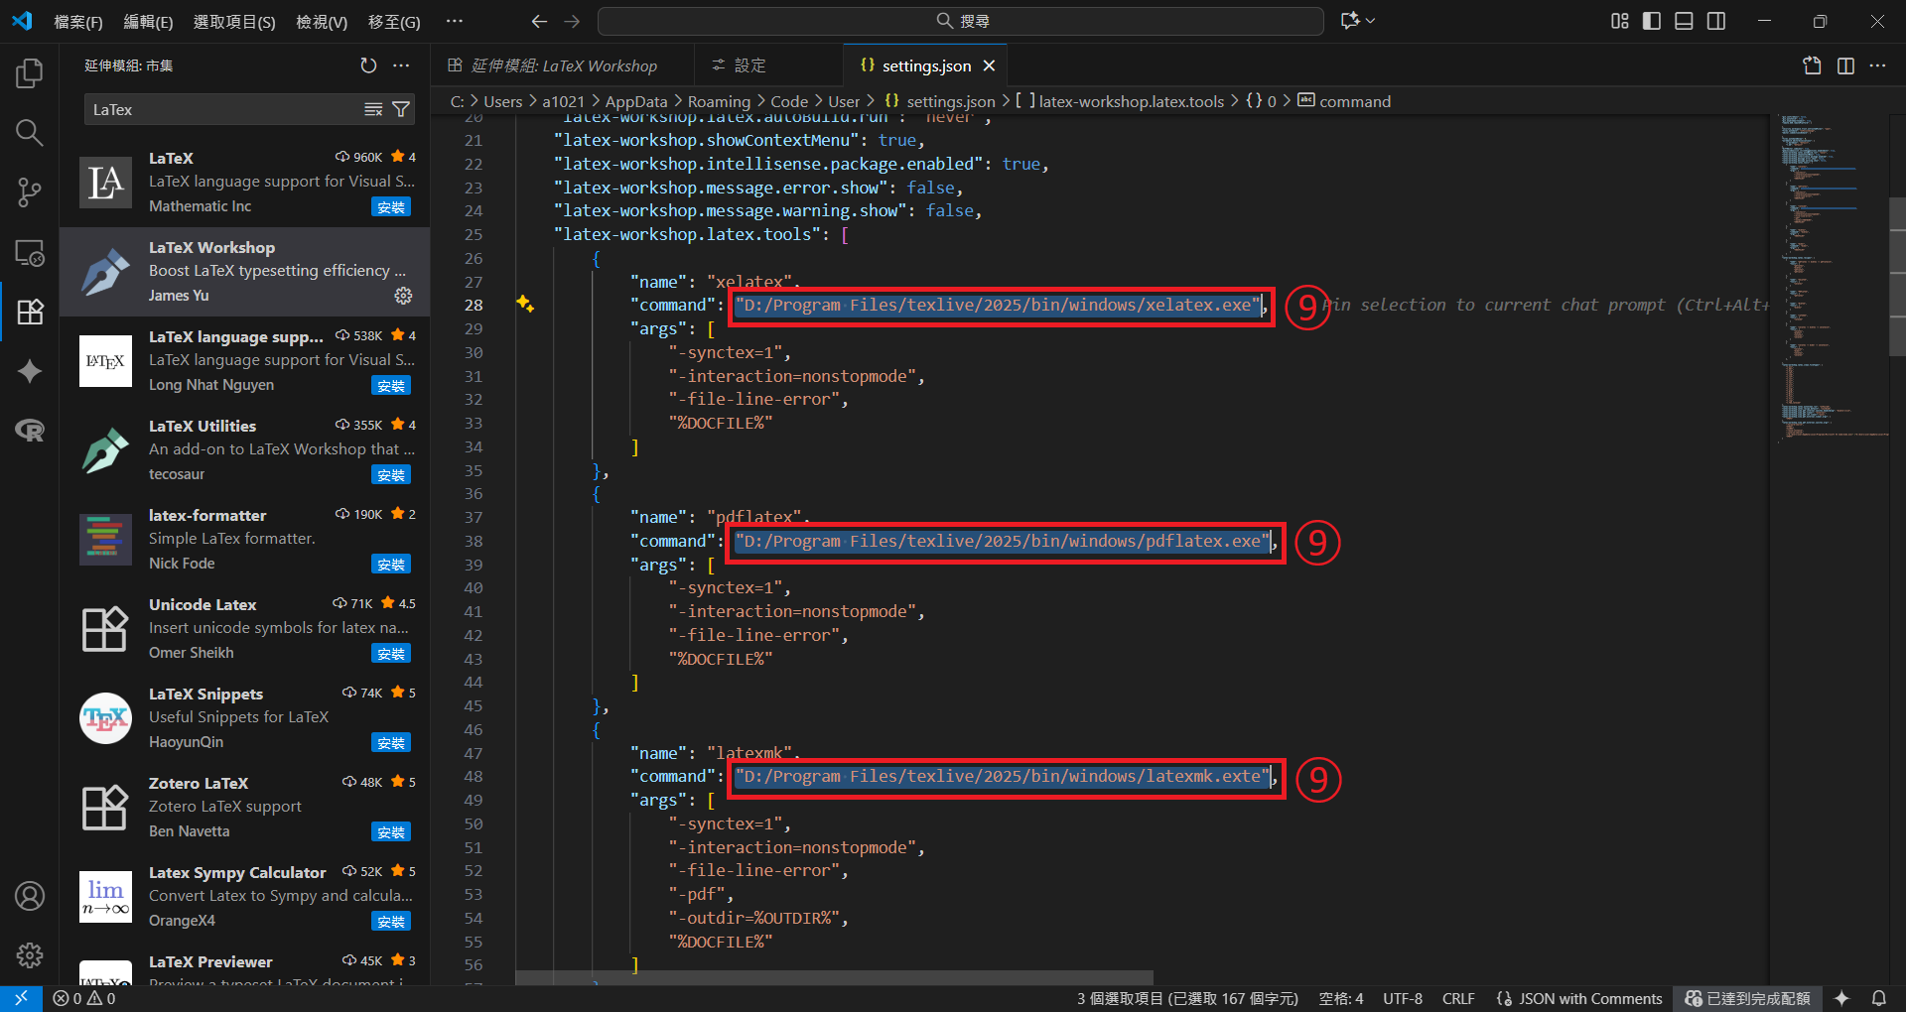Open Roaming breadcrumb dropdown

(719, 101)
